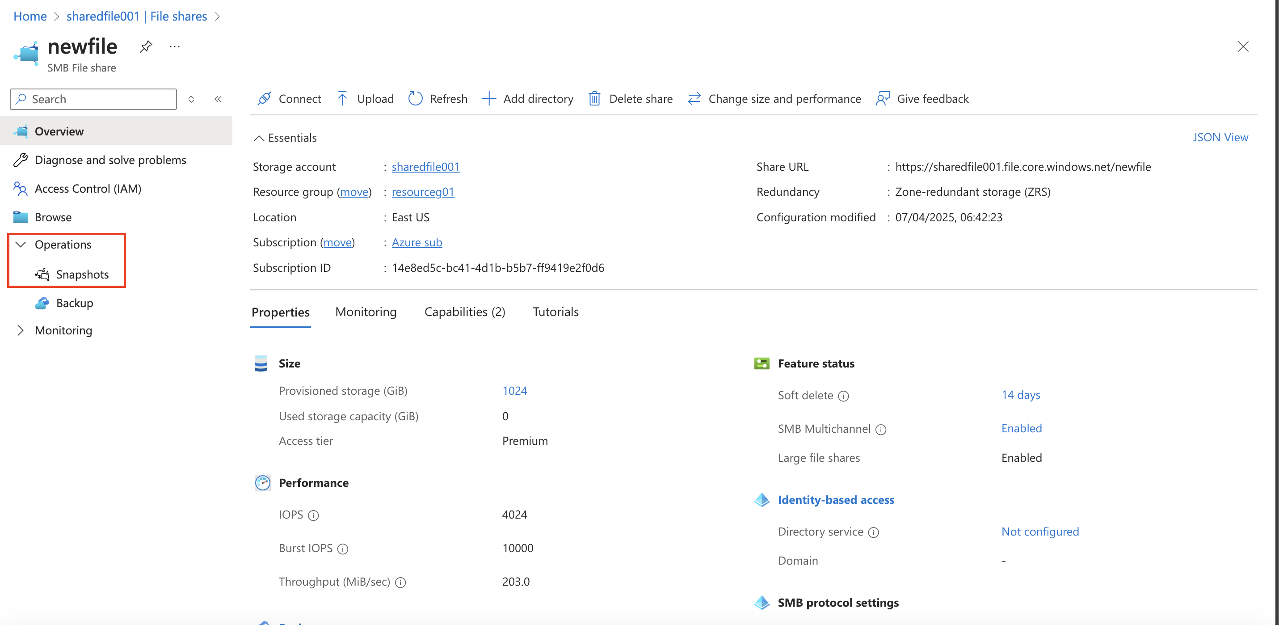Click the Home breadcrumb
The image size is (1279, 625).
pyautogui.click(x=30, y=17)
